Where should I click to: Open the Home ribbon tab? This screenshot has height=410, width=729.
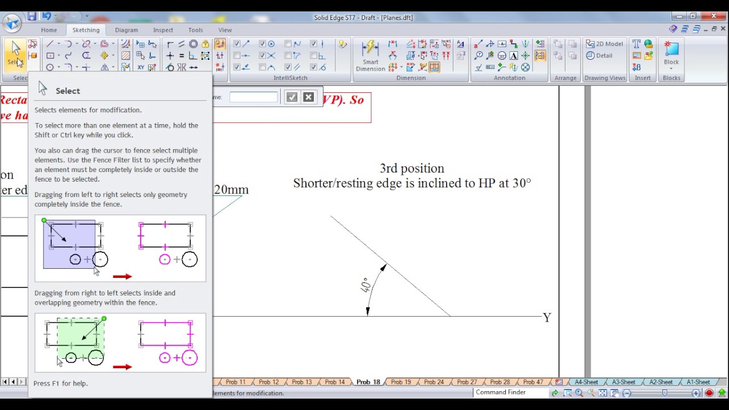(x=49, y=30)
